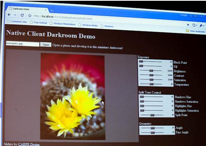Open the Other bookmarks folder
This screenshot has width=206, height=146.
click(x=195, y=31)
